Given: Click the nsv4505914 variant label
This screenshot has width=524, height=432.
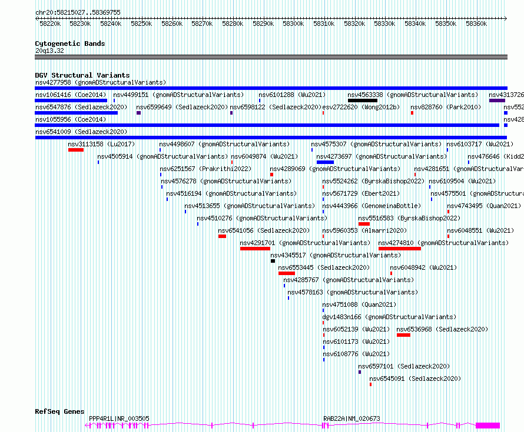Looking at the screenshot, I should tap(162, 156).
